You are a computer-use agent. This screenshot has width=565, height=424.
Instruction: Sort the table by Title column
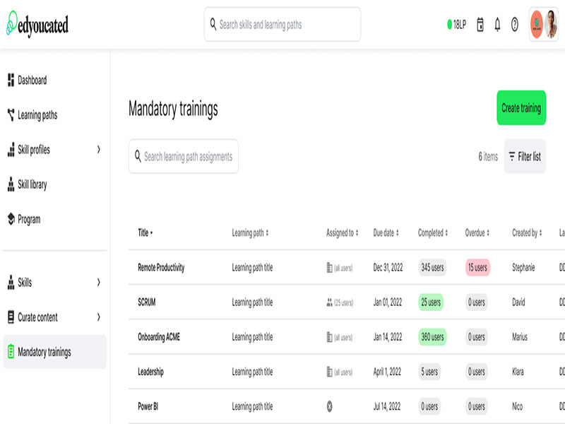click(x=145, y=232)
